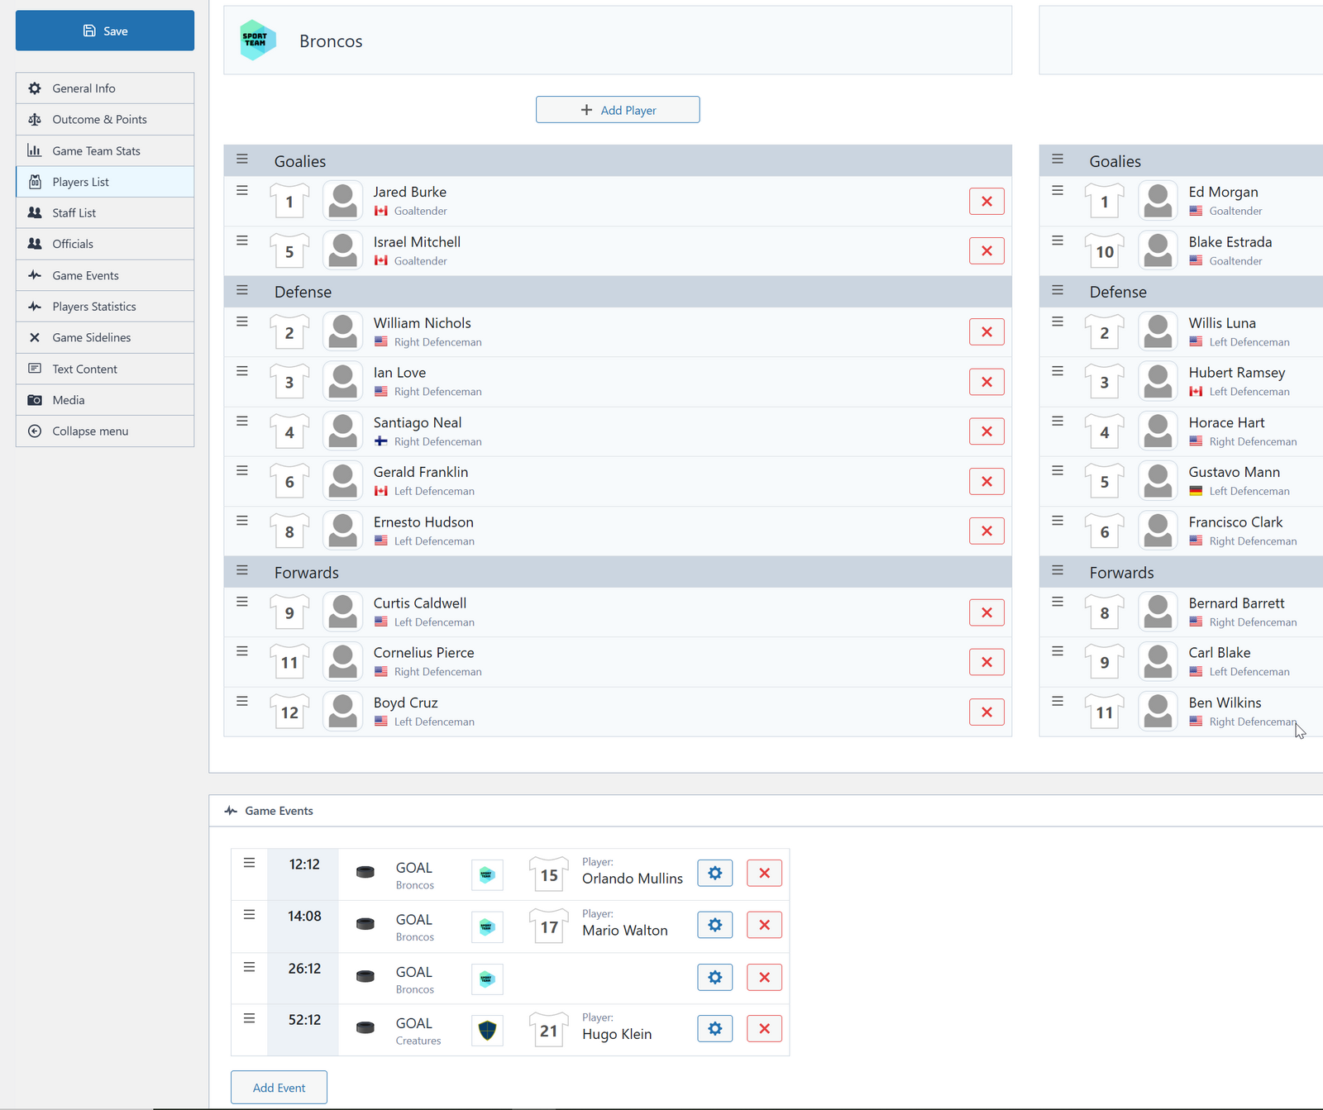Remove Boyd Cruz with the X button

[986, 712]
